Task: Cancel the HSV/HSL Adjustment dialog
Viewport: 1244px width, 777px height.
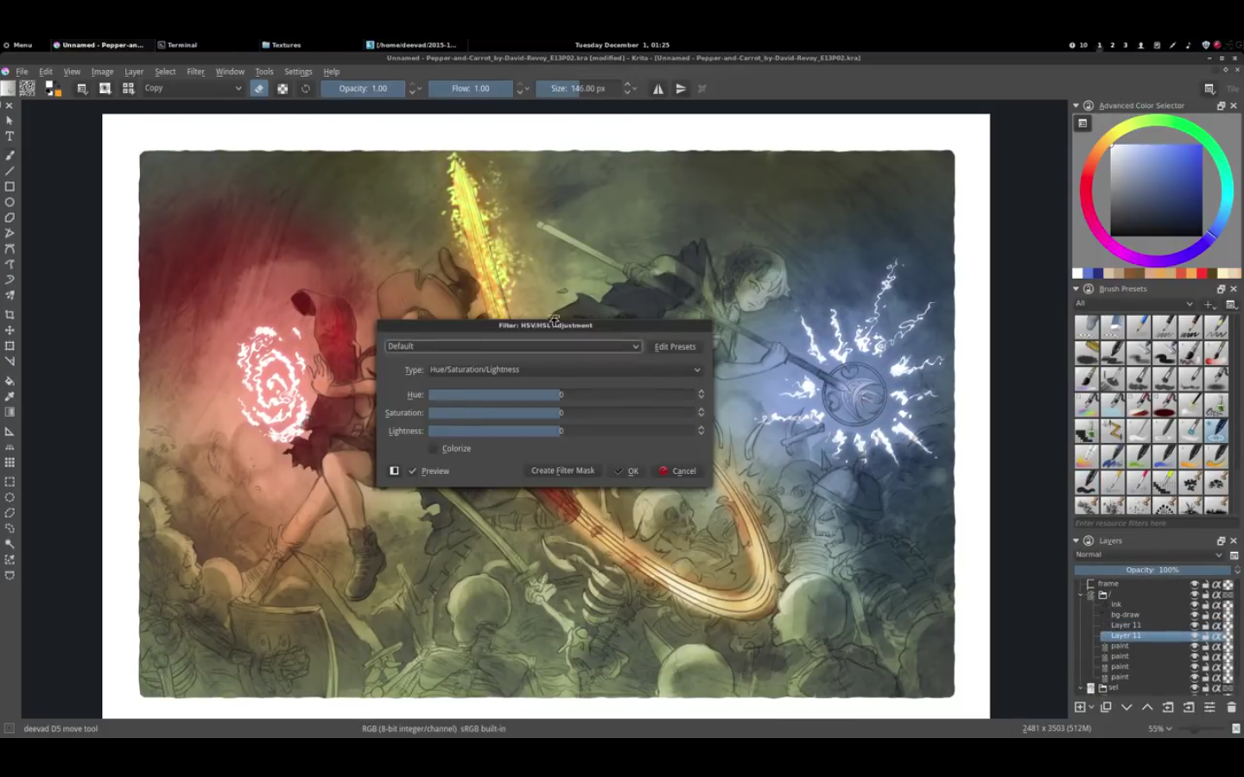Action: (x=678, y=471)
